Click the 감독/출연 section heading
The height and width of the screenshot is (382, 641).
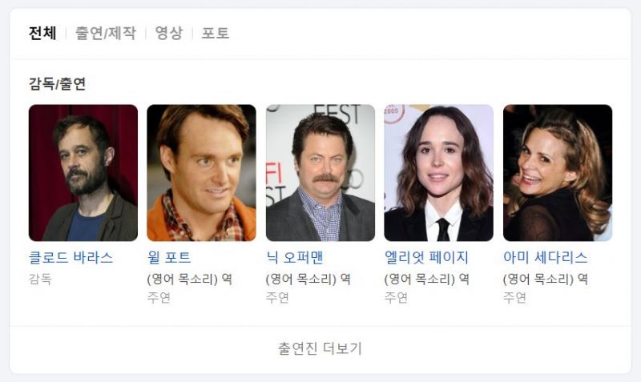(x=57, y=84)
